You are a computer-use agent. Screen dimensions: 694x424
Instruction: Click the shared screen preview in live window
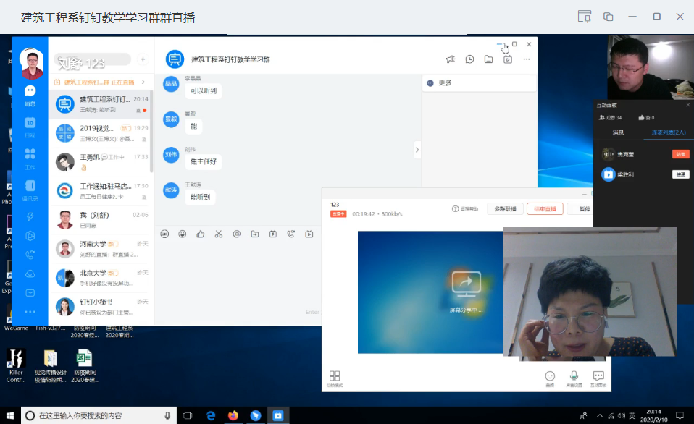click(430, 292)
